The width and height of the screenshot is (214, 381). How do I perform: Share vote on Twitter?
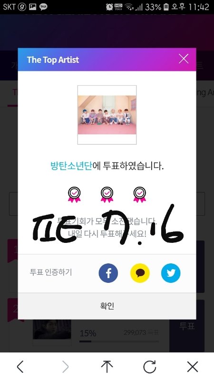171,273
